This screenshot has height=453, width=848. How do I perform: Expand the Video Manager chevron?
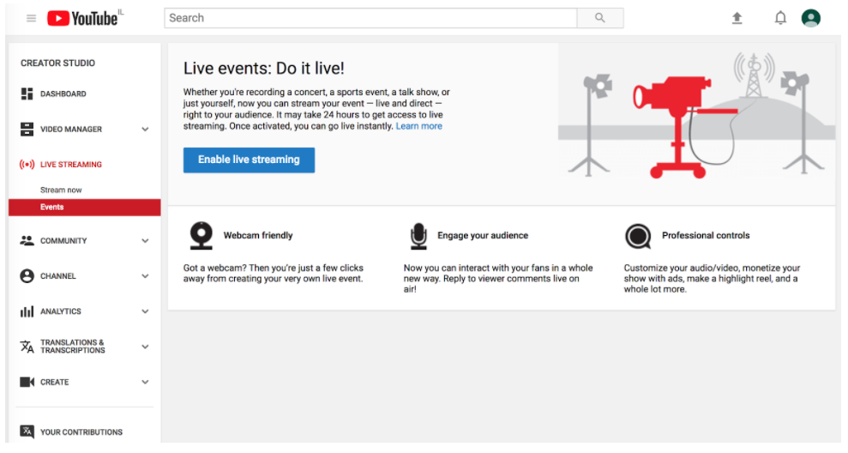pyautogui.click(x=145, y=130)
